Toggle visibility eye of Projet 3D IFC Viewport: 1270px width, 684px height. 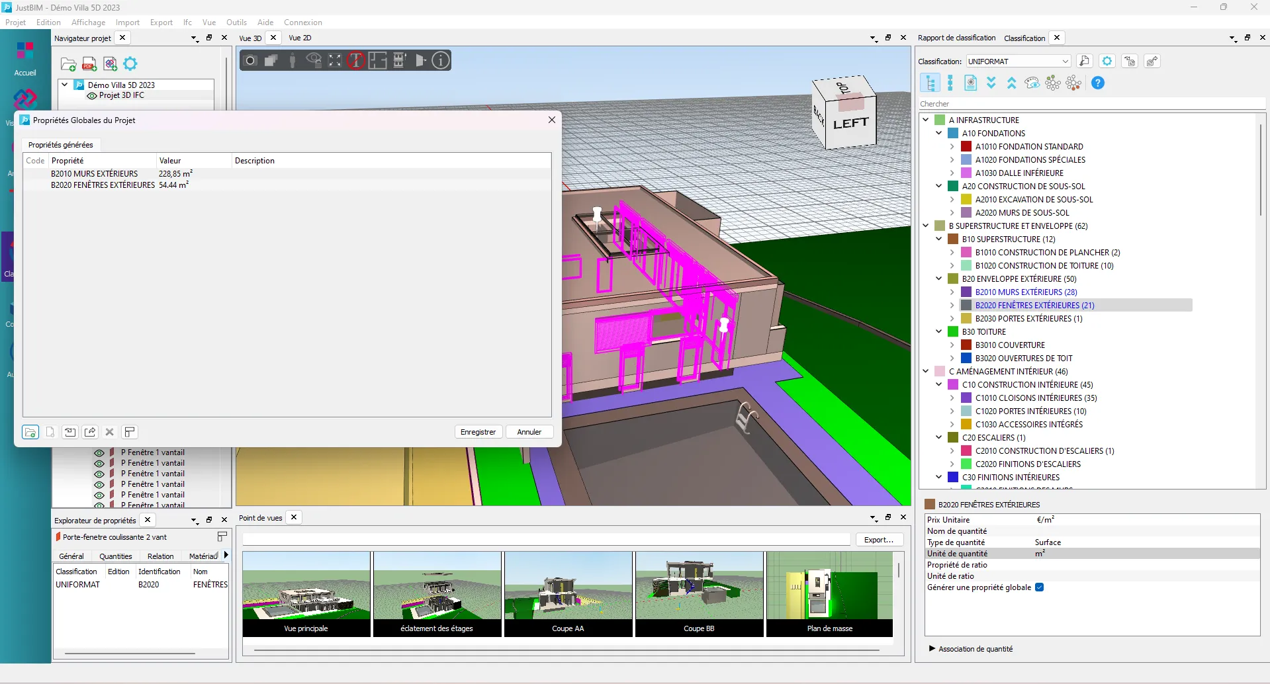pos(92,96)
